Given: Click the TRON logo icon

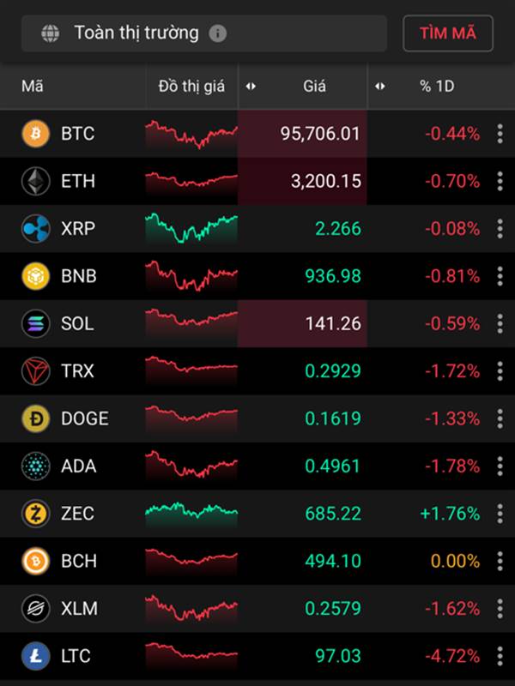Looking at the screenshot, I should (36, 371).
